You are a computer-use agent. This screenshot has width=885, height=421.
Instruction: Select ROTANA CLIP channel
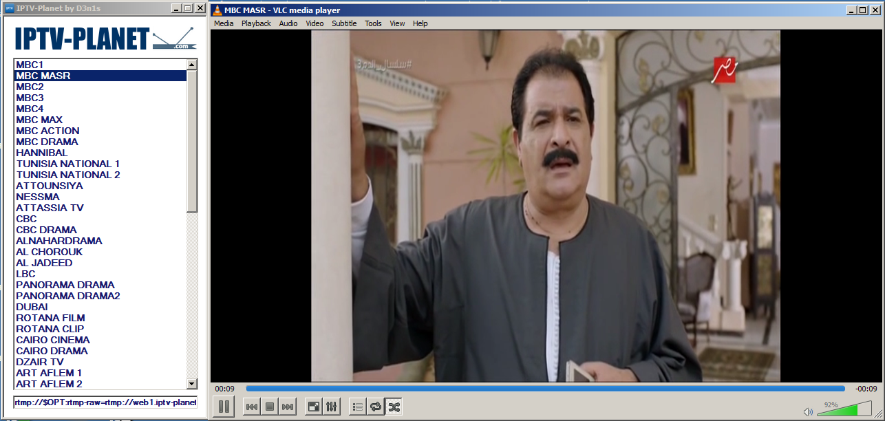point(100,329)
